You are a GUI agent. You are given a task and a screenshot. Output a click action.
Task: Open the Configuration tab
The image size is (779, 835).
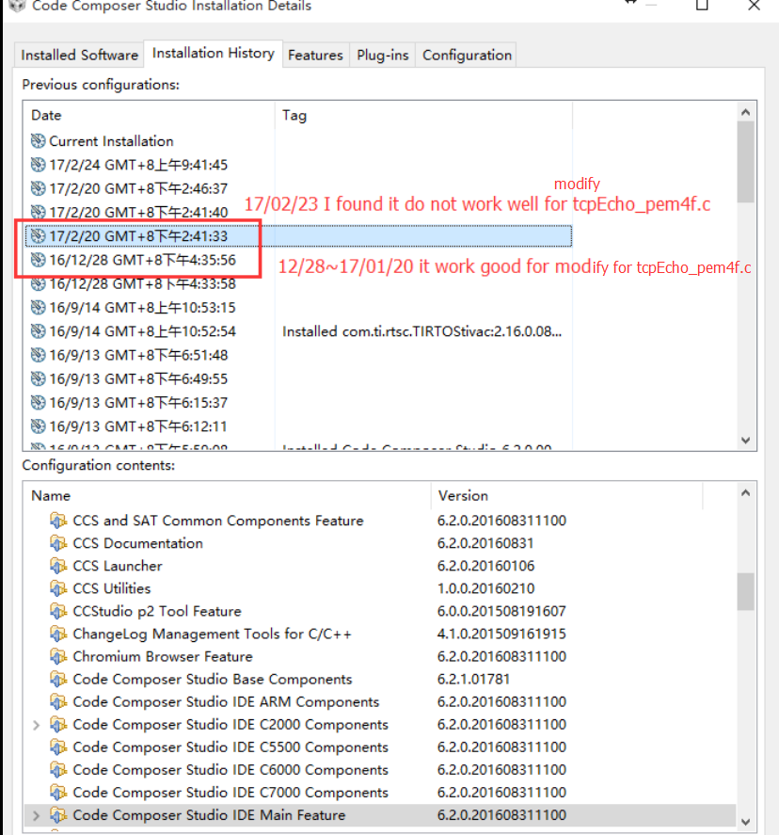tap(466, 55)
